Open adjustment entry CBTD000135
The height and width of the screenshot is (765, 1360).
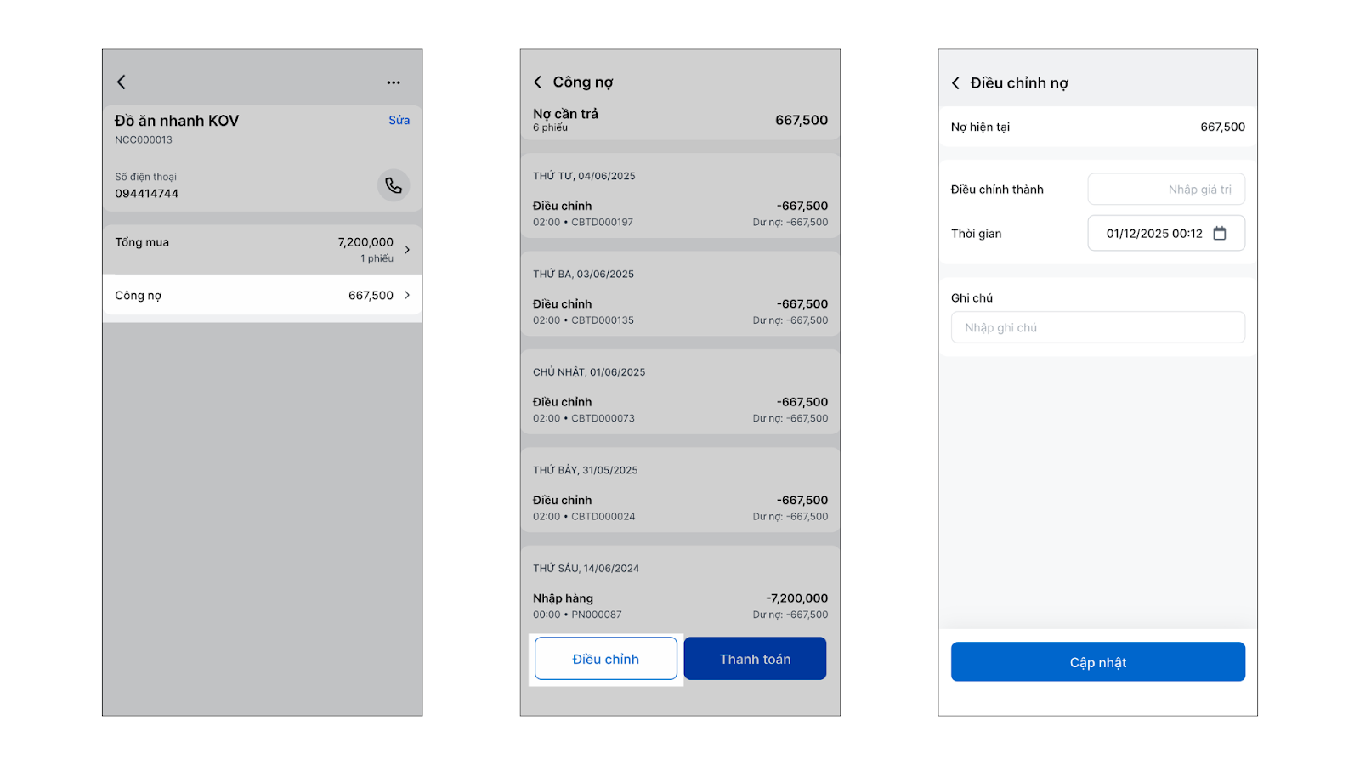(680, 312)
